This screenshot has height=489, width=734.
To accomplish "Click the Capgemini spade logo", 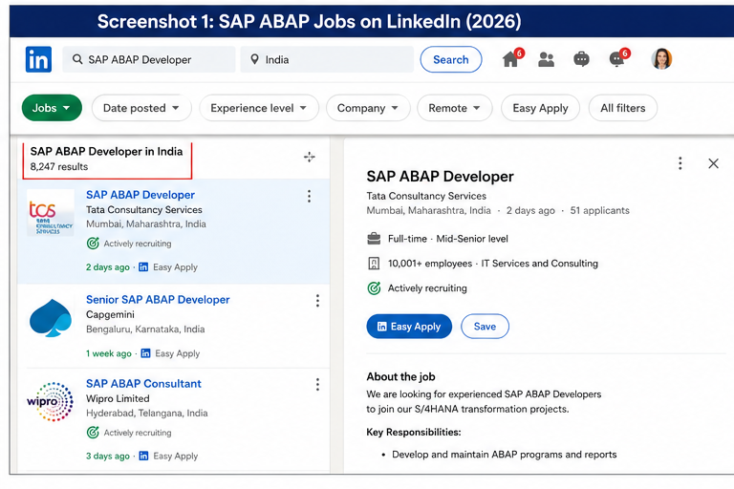I will click(51, 318).
